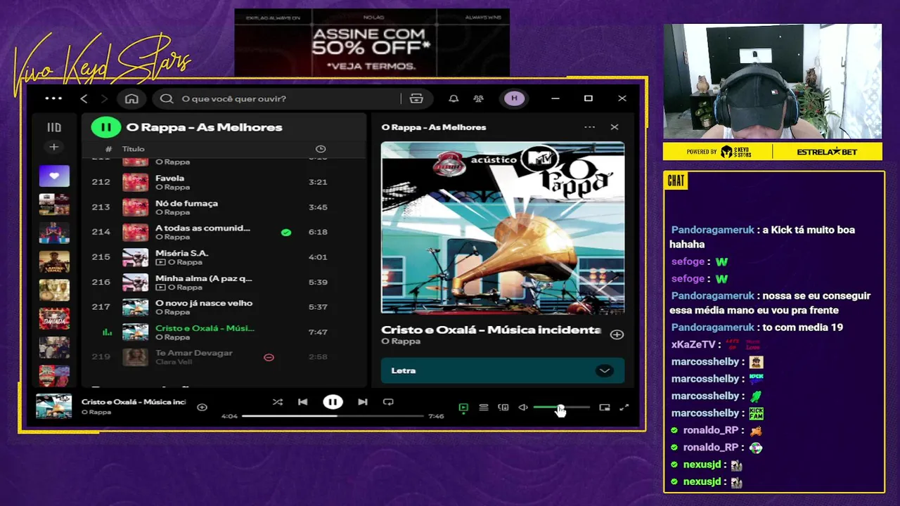Open the Home icon button
The width and height of the screenshot is (900, 506).
(x=131, y=98)
